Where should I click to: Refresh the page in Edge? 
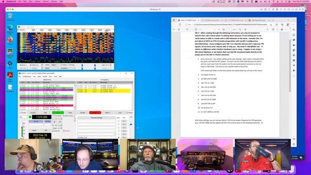click(x=180, y=25)
